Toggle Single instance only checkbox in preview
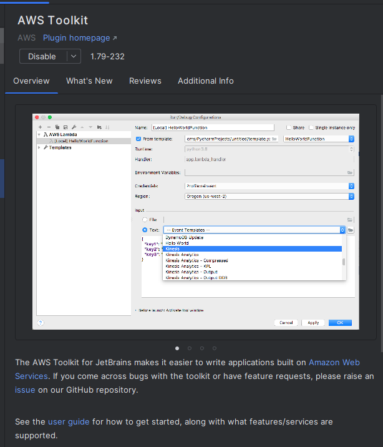This screenshot has height=447, width=383. tap(311, 128)
